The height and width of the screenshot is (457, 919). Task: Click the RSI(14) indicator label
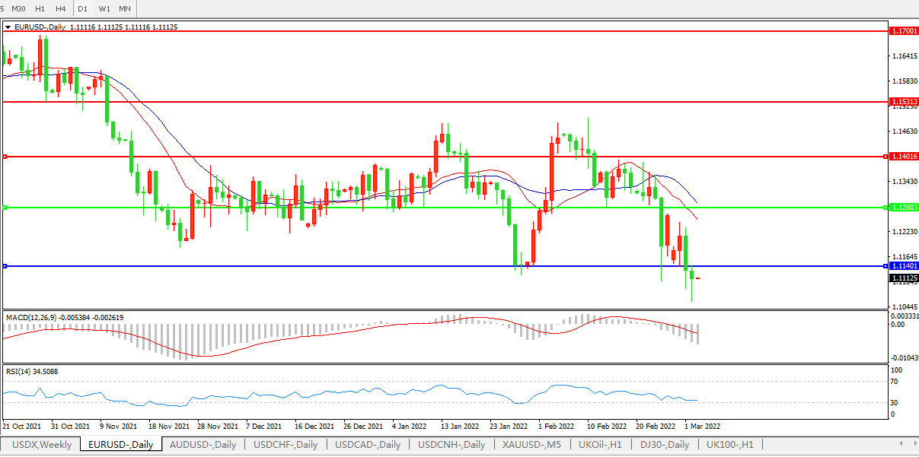pos(21,372)
